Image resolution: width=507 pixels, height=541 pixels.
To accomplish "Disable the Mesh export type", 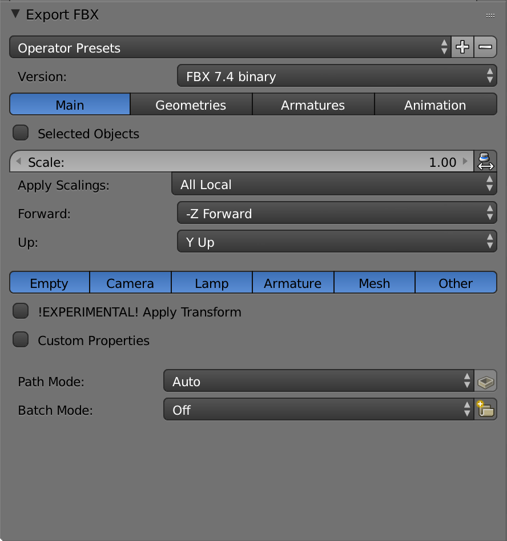I will pyautogui.click(x=374, y=282).
